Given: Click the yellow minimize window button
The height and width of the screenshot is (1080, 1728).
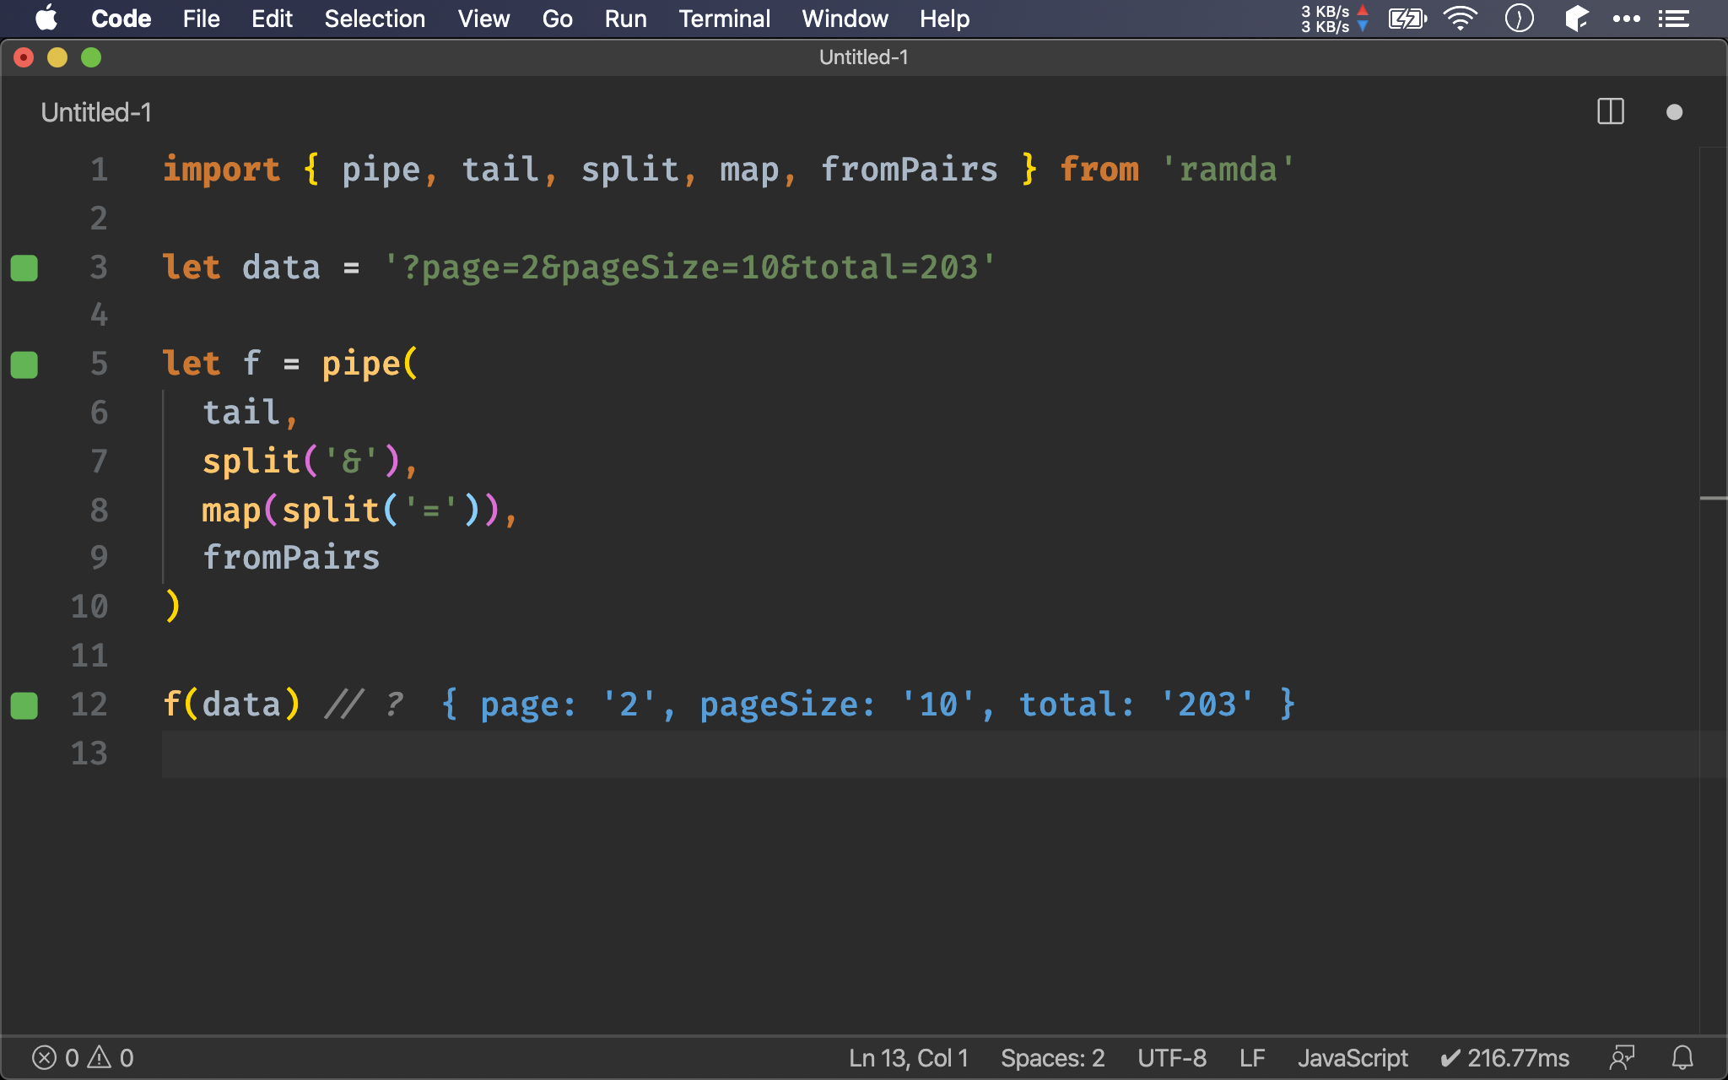Looking at the screenshot, I should point(57,57).
